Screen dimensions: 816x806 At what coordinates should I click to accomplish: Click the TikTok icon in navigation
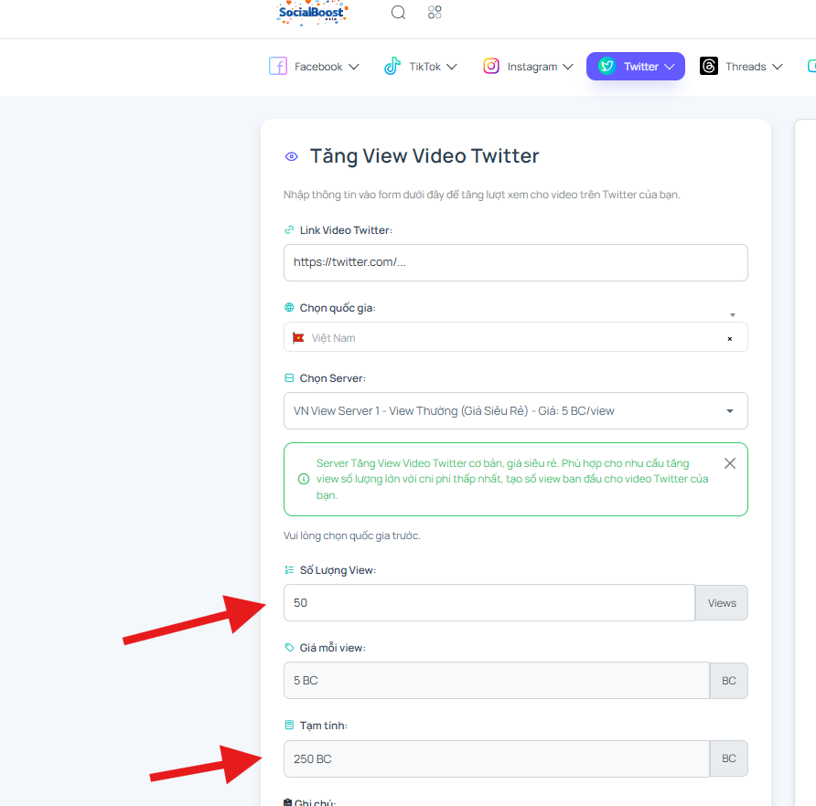coord(392,66)
